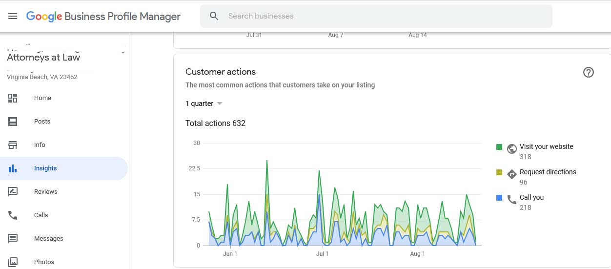Click the green Visit your website swatch
The width and height of the screenshot is (611, 269).
point(499,146)
